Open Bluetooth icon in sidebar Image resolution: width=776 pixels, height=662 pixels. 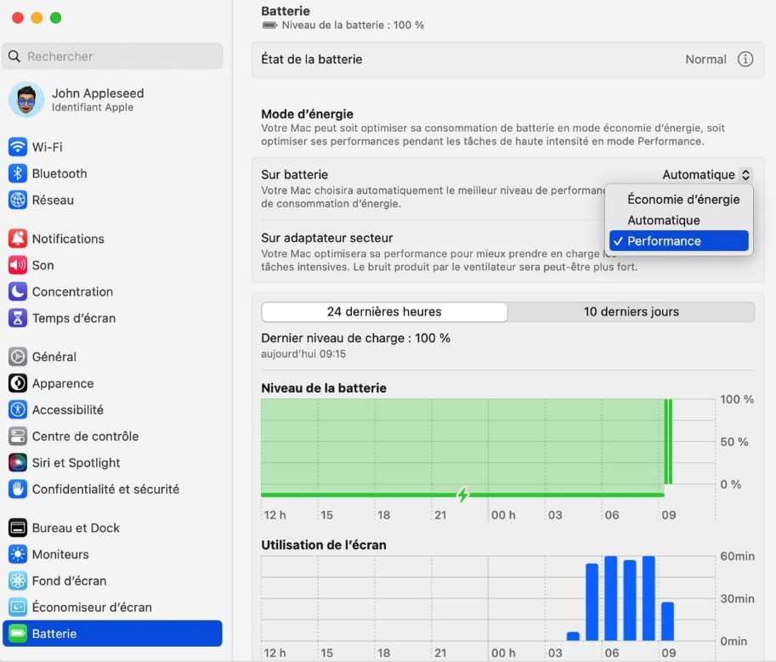tap(18, 173)
